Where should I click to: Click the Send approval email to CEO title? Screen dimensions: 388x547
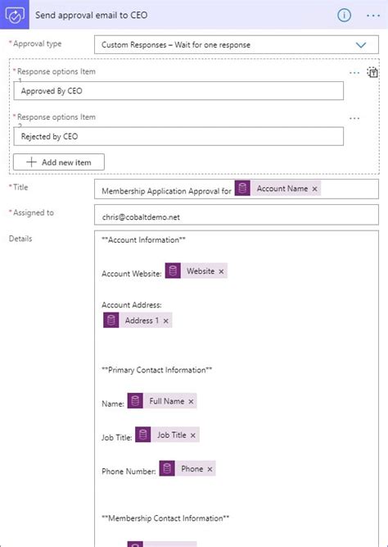(91, 15)
